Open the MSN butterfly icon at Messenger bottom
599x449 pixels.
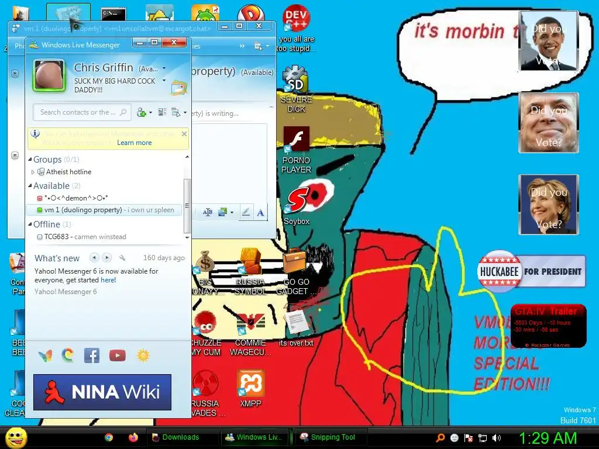click(45, 355)
